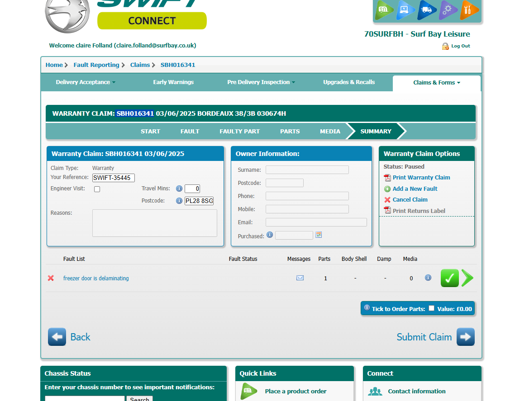Open the Upgrades & Recalls tab
Viewport: 515px width, 401px height.
(349, 82)
